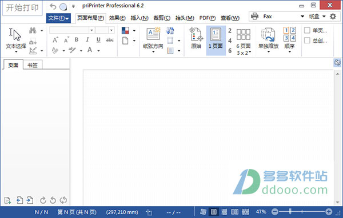
Task: Switch to the 页面 pages panel tab
Action: pyautogui.click(x=13, y=65)
